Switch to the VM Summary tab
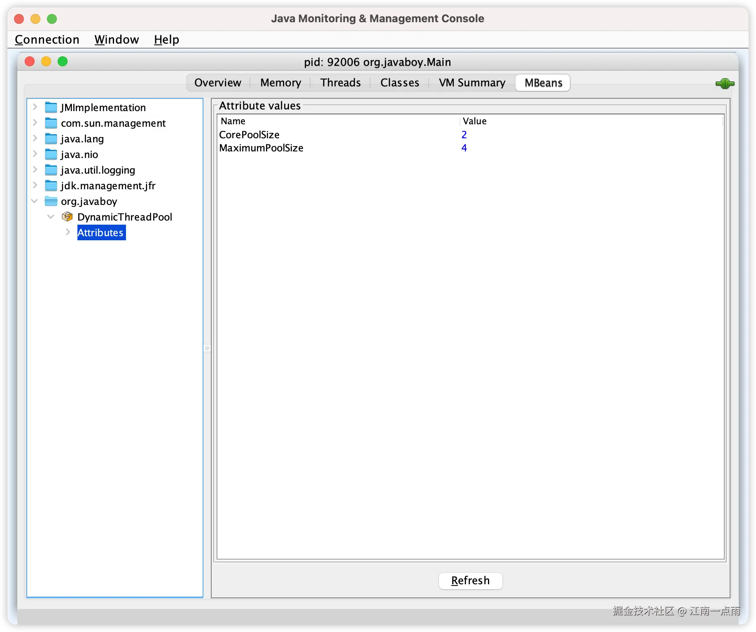The image size is (756, 632). (x=472, y=83)
